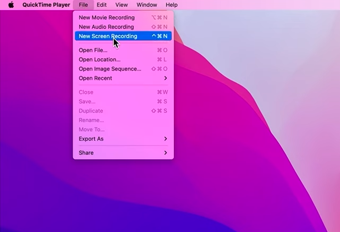The image size is (340, 232).
Task: Open the Window menu
Action: 147,5
